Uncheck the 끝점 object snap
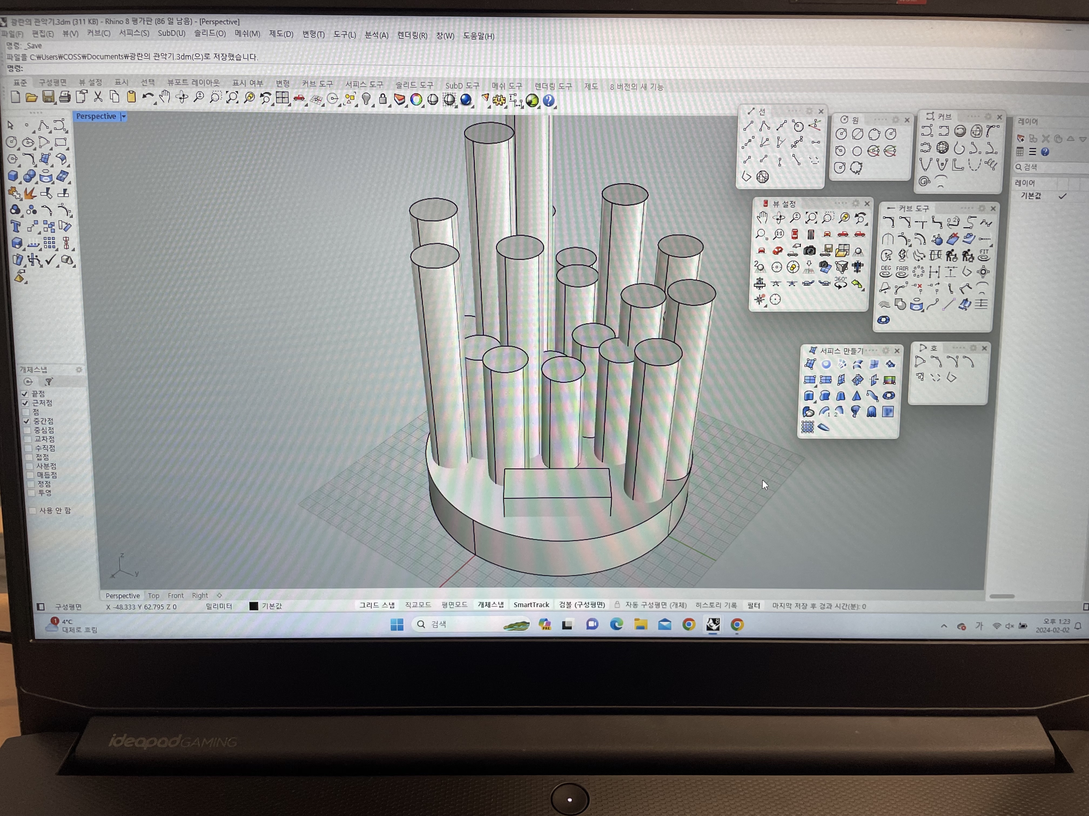1089x816 pixels. pyautogui.click(x=25, y=394)
